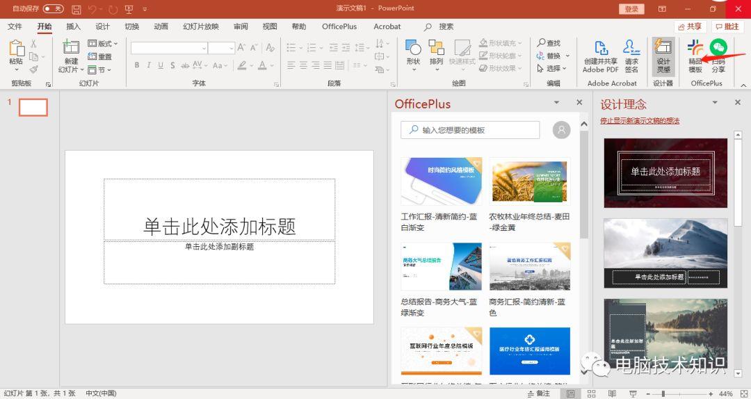The width and height of the screenshot is (751, 399).
Task: Open the OfficePlus ribbon tab
Action: (339, 26)
